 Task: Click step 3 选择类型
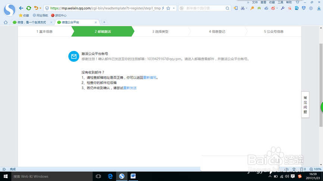[x=160, y=31]
